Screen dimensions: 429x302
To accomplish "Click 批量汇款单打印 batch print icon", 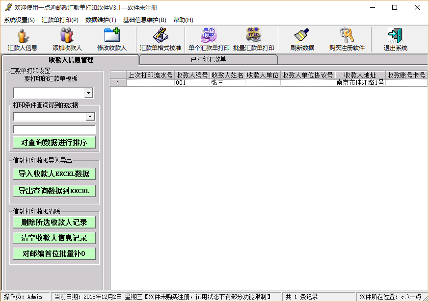I will pos(253,40).
